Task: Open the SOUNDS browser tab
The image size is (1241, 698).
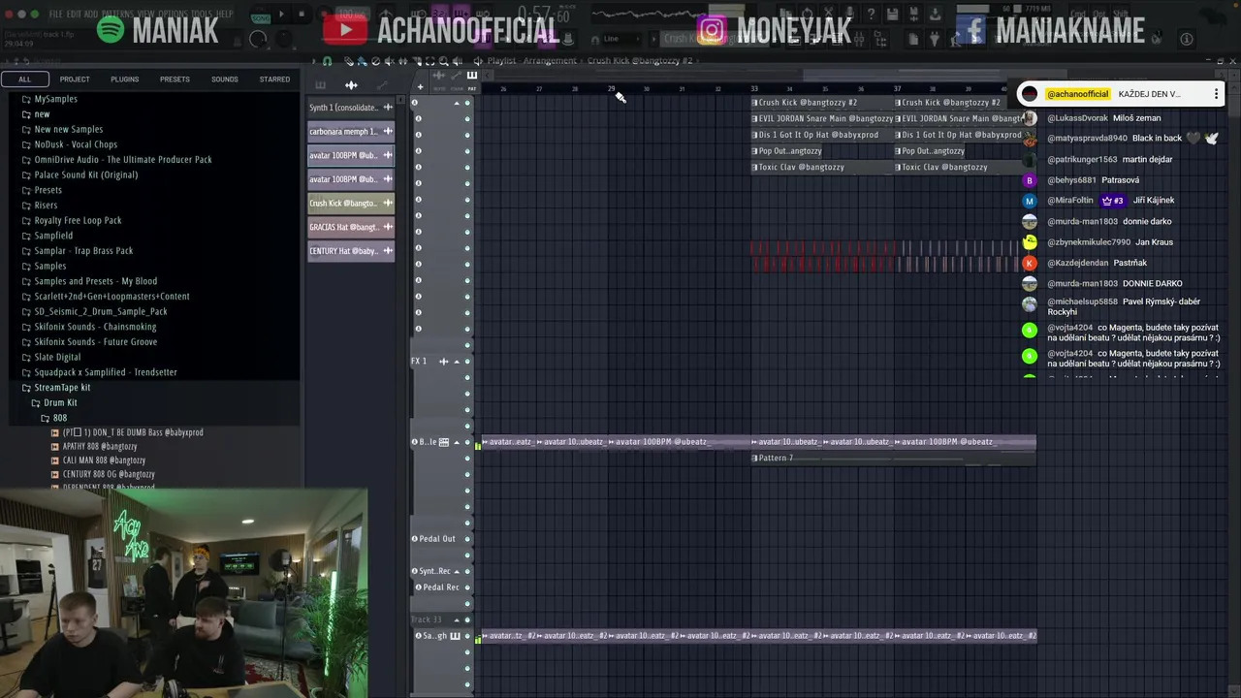Action: 225,79
